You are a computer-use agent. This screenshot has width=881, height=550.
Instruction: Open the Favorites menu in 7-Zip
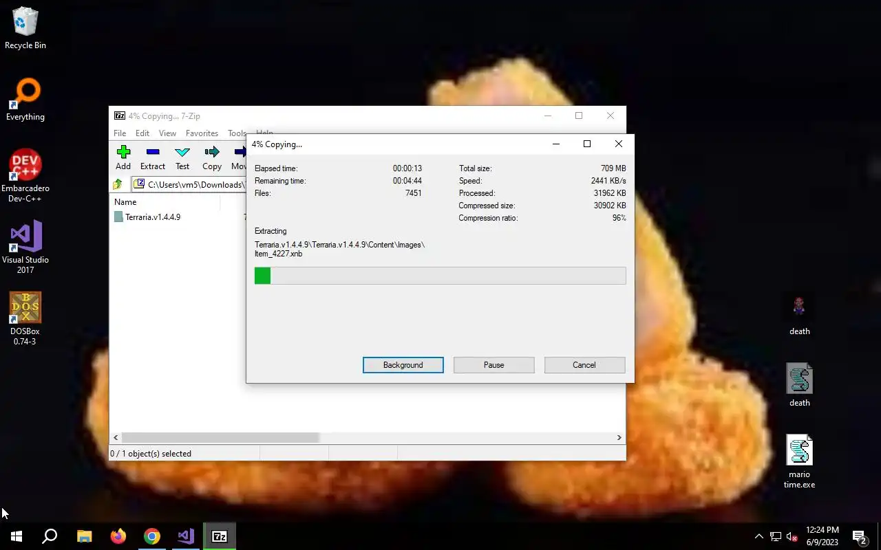click(202, 133)
